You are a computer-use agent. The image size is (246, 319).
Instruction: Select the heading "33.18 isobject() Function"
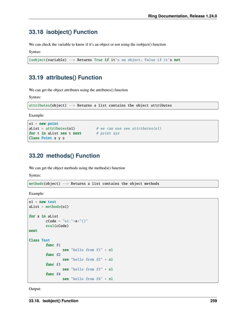tap(63, 32)
